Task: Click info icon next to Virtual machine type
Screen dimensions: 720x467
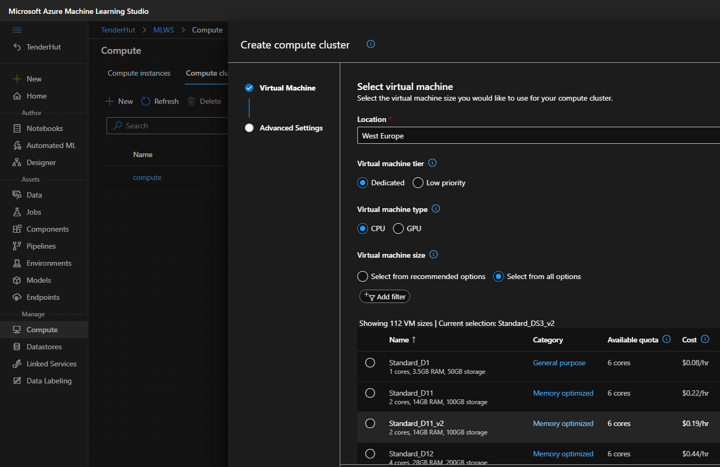Action: tap(436, 209)
